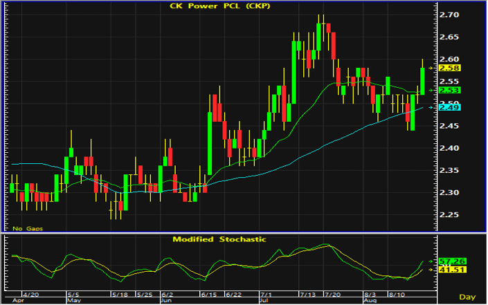The width and height of the screenshot is (488, 305).
Task: Click the 2.60 price axis label
Action: (x=449, y=59)
